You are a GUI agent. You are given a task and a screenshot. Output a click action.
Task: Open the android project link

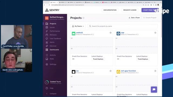click(79, 33)
